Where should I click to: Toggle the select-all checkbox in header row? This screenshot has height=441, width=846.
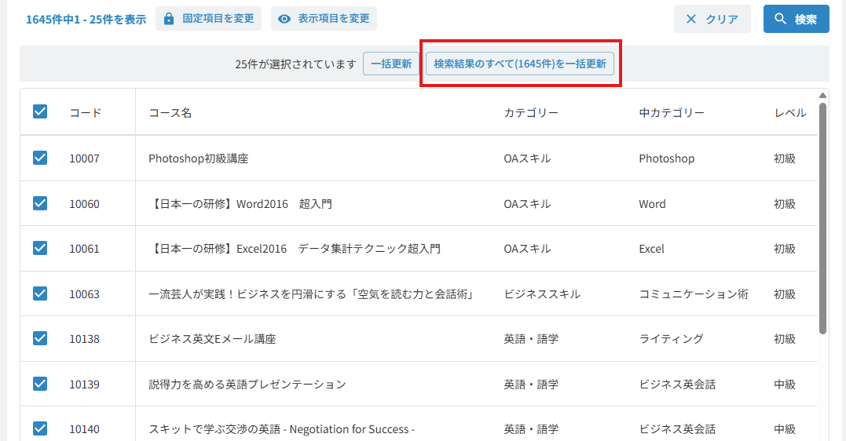(40, 111)
